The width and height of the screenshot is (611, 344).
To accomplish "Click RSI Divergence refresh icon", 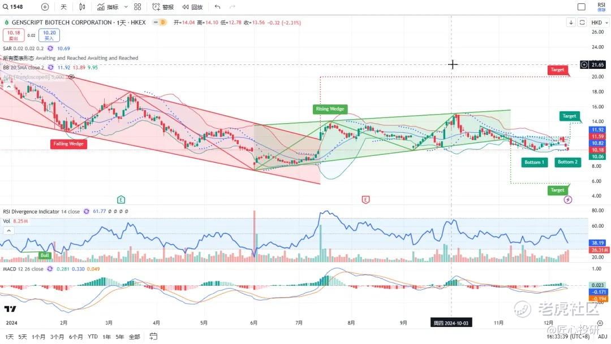I will point(87,211).
